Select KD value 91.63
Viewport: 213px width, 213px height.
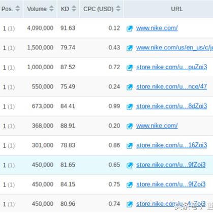pos(68,28)
